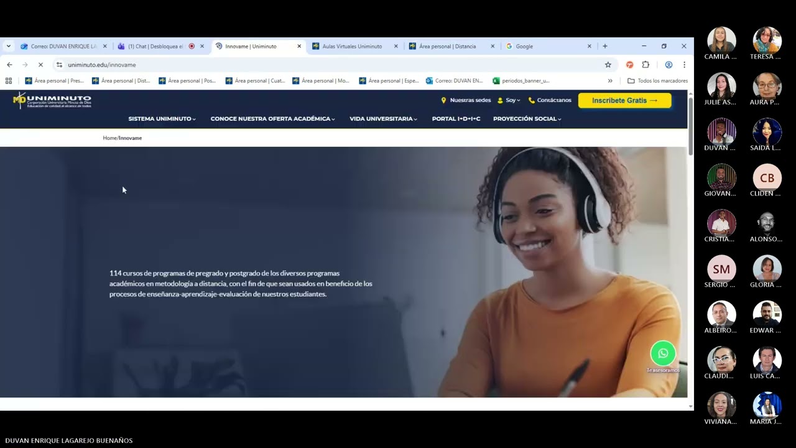Select participant SAIDA L... thumbnail
This screenshot has height=448, width=796.
point(767,132)
